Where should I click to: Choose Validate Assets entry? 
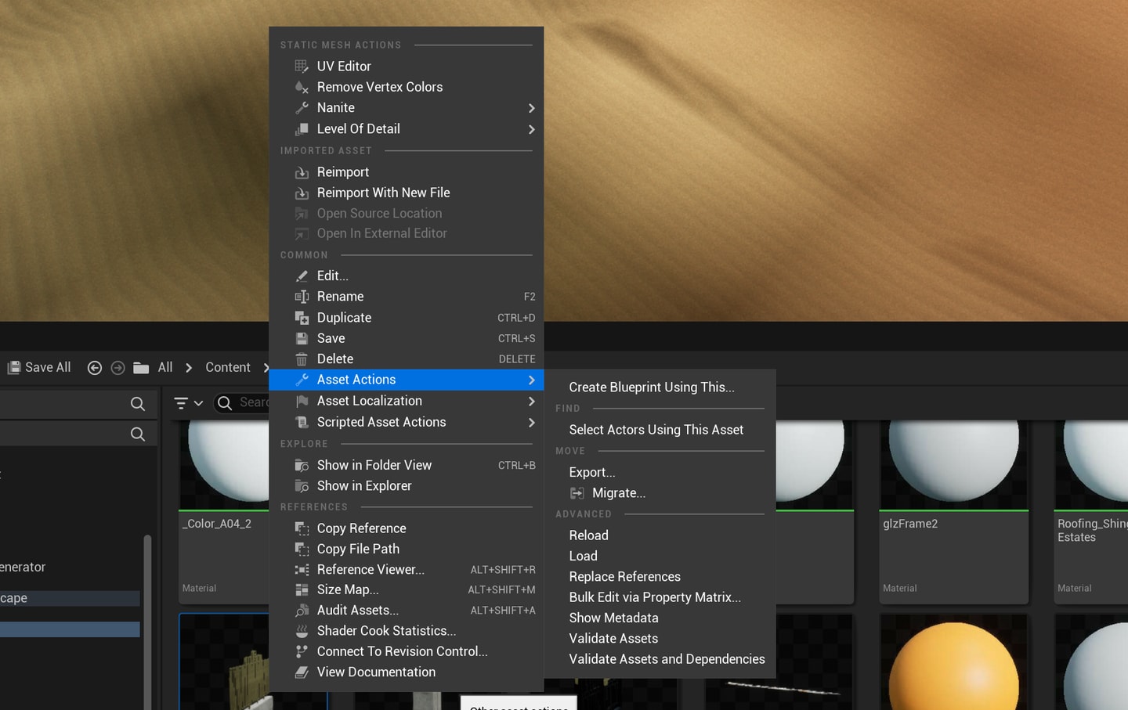613,639
